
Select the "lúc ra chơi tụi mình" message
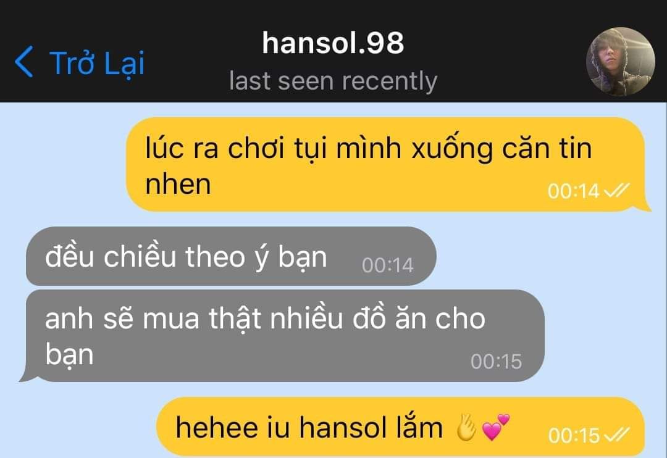386,165
